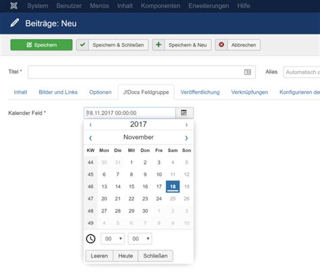Select November 24 in calendar
320x274 pixels.
159,198
